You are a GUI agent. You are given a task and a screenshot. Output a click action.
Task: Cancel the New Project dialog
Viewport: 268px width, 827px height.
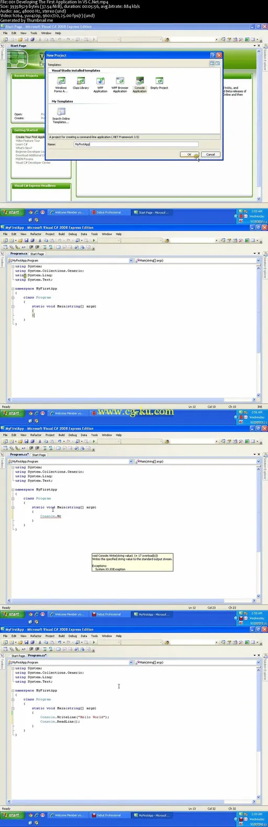click(x=210, y=154)
